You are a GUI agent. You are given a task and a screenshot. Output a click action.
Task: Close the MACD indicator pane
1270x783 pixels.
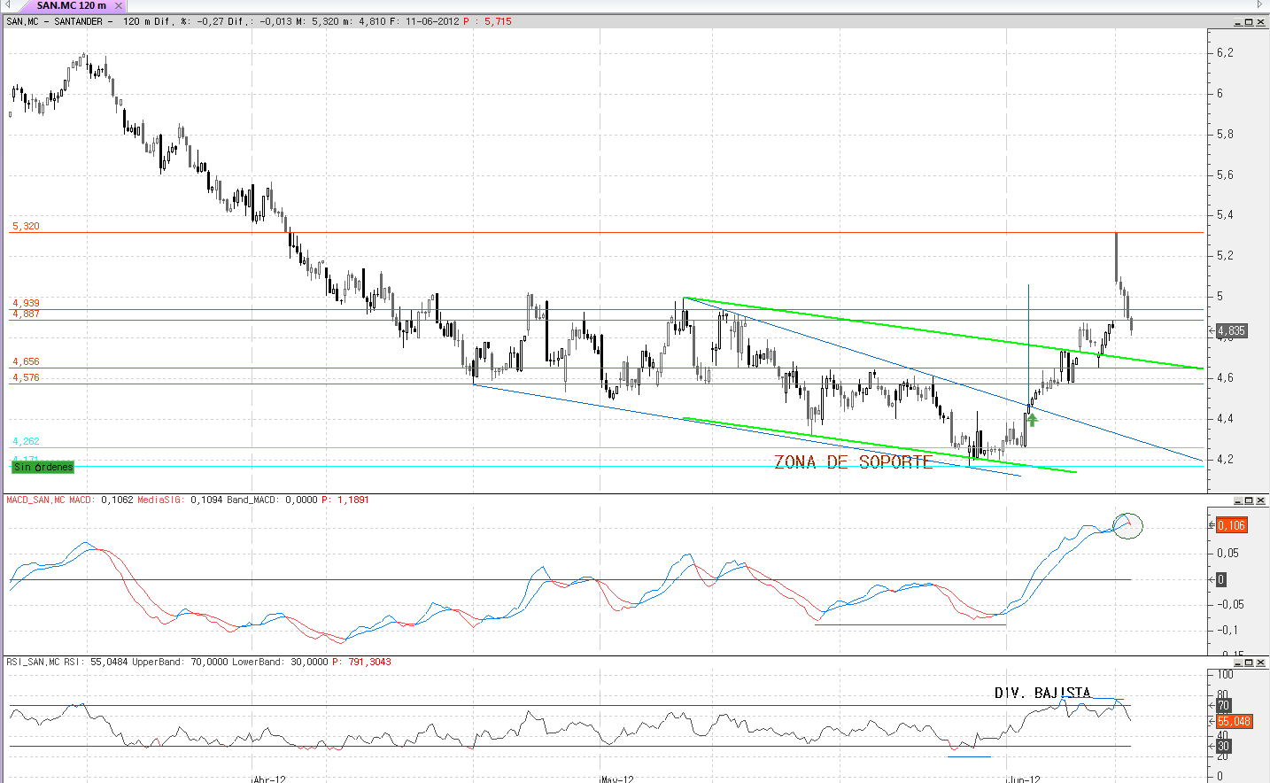point(1260,500)
